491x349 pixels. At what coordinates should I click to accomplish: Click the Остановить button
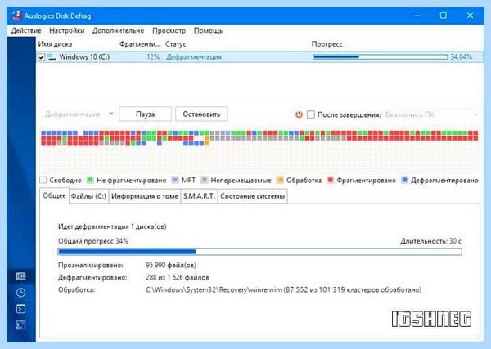(201, 114)
